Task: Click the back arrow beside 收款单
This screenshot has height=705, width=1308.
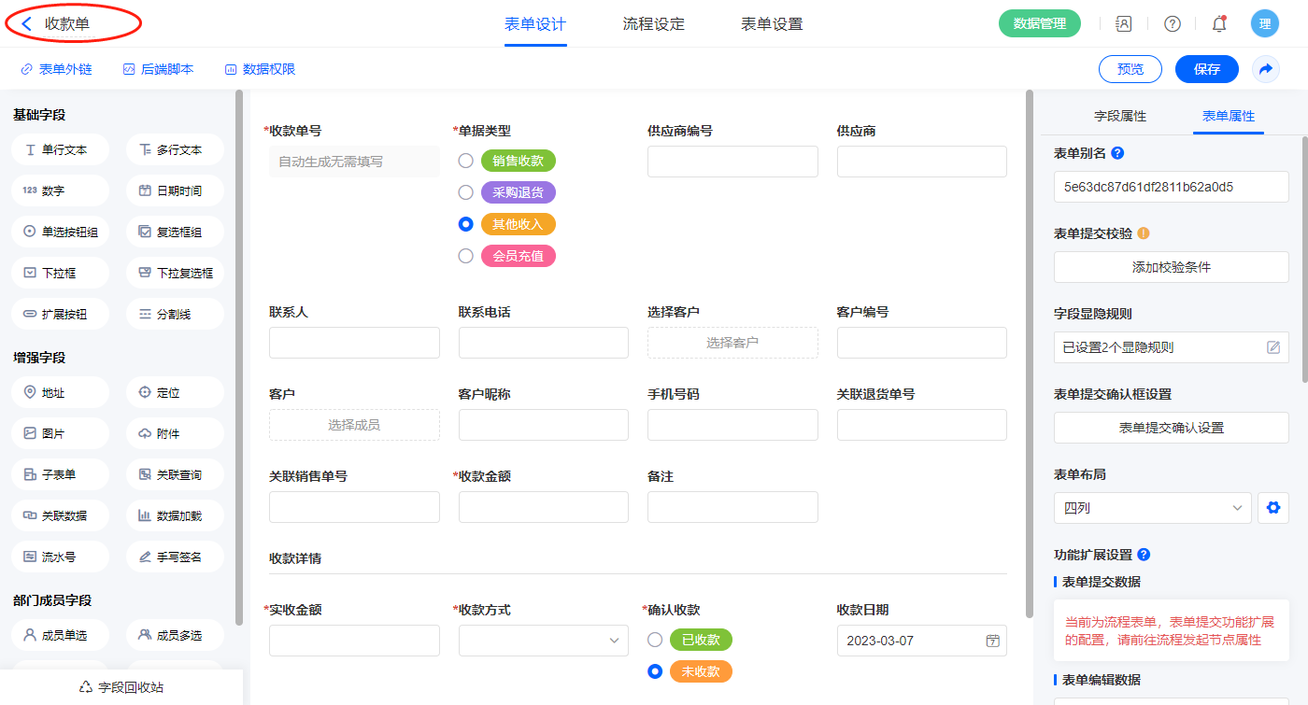Action: pyautogui.click(x=27, y=24)
